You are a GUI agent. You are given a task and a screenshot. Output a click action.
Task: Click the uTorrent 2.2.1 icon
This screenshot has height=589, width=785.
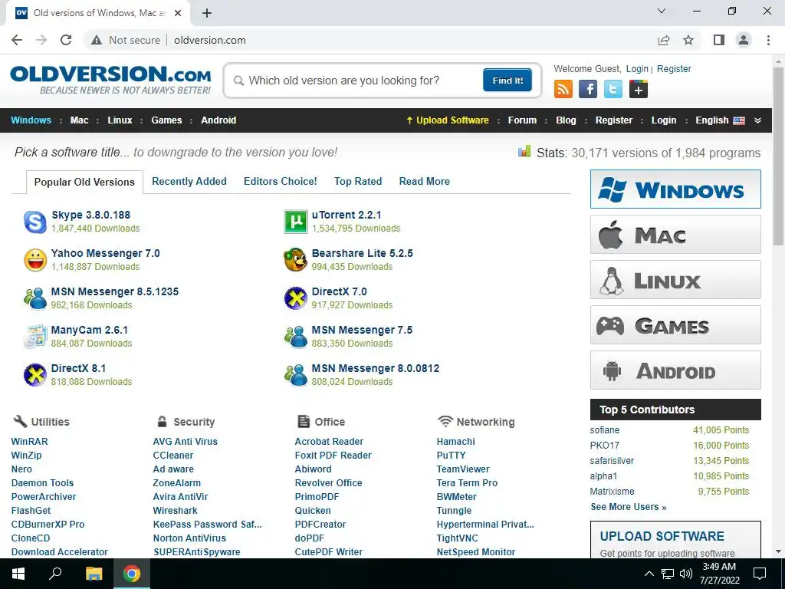point(296,222)
